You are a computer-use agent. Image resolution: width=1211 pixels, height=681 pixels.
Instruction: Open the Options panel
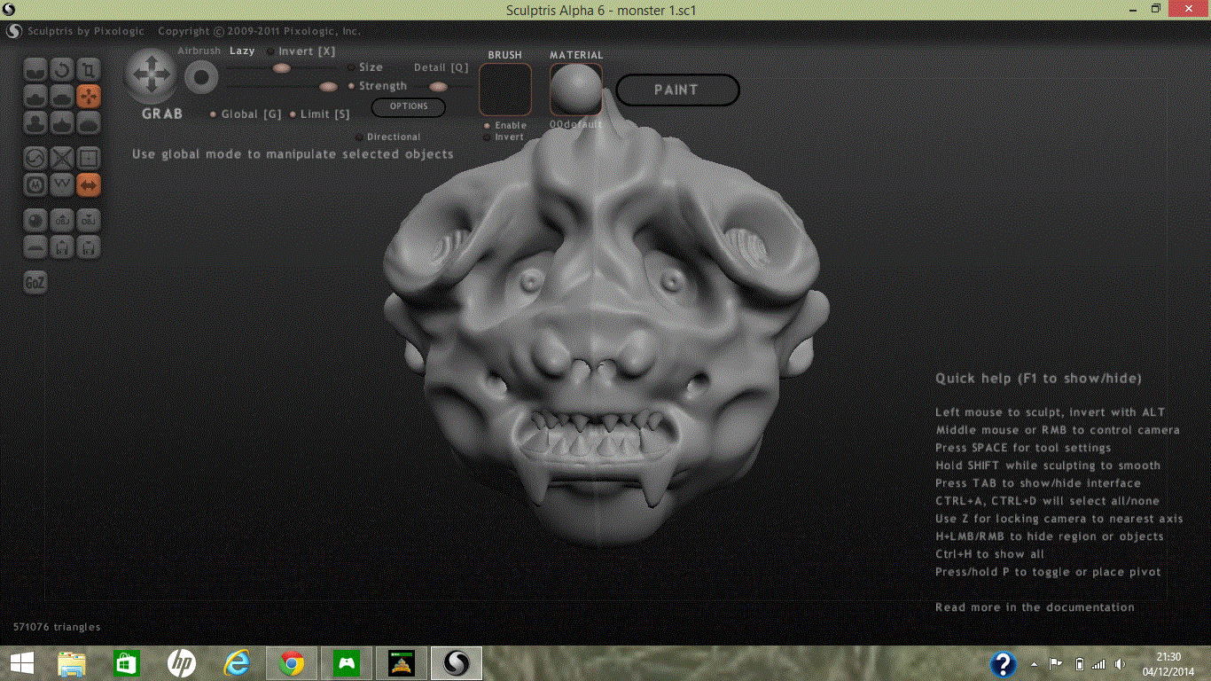point(408,106)
